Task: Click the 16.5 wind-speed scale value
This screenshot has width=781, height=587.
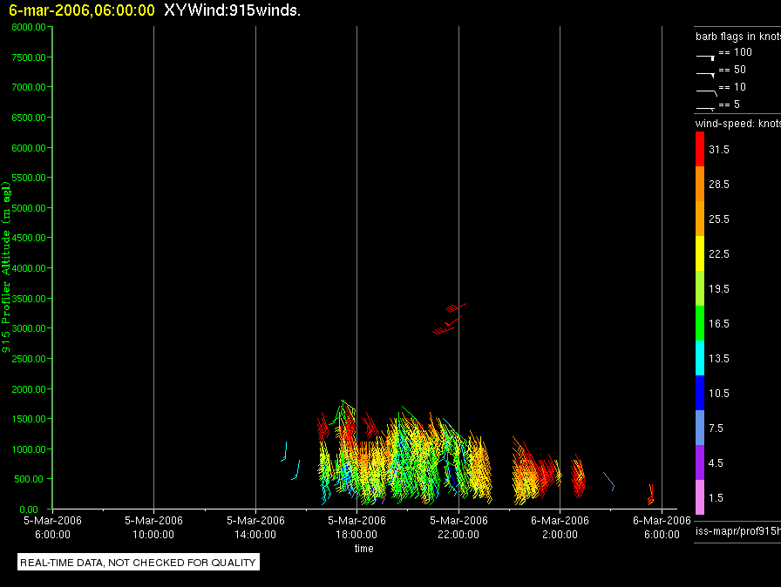Action: point(719,323)
